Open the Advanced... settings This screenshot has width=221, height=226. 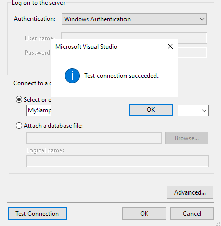click(190, 192)
